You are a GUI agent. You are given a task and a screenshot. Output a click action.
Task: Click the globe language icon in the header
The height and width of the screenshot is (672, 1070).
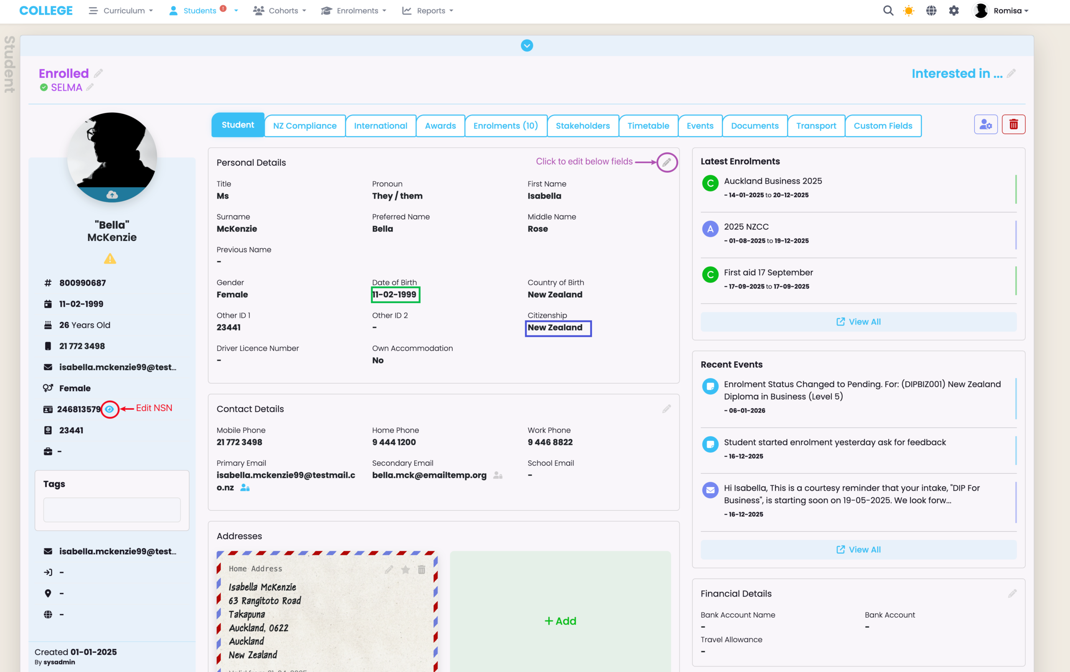[x=931, y=11]
